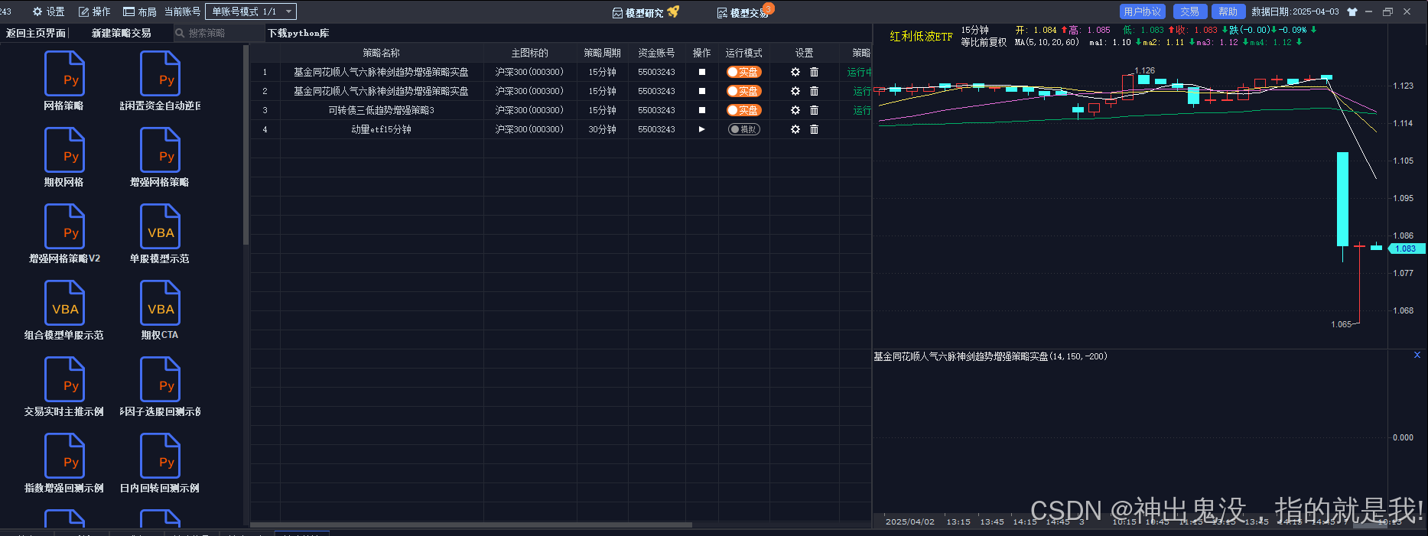Open the multi-factor stock selection backtest file

pyautogui.click(x=160, y=379)
